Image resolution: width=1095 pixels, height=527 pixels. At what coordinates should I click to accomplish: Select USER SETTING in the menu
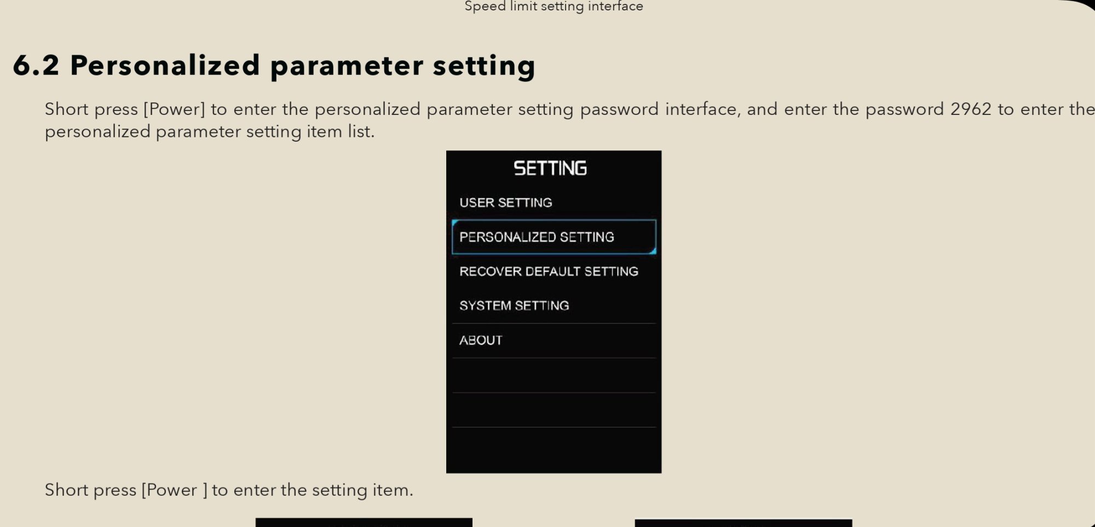pyautogui.click(x=505, y=202)
